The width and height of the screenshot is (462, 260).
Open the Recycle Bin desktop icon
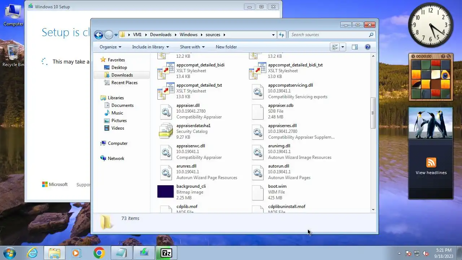click(13, 55)
